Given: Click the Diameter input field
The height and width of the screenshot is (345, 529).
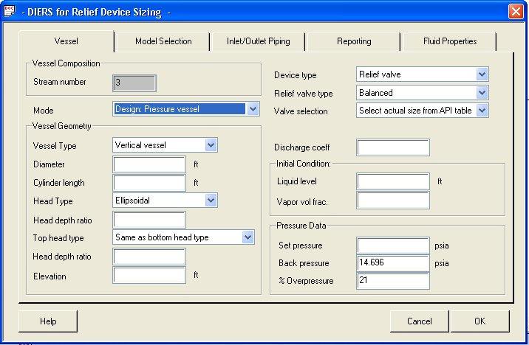Looking at the screenshot, I should click(x=149, y=164).
